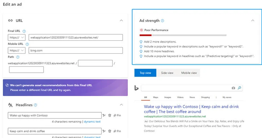
Task: Delete the 'Wake up happy with Contoso' headline
Action: pos(110,115)
